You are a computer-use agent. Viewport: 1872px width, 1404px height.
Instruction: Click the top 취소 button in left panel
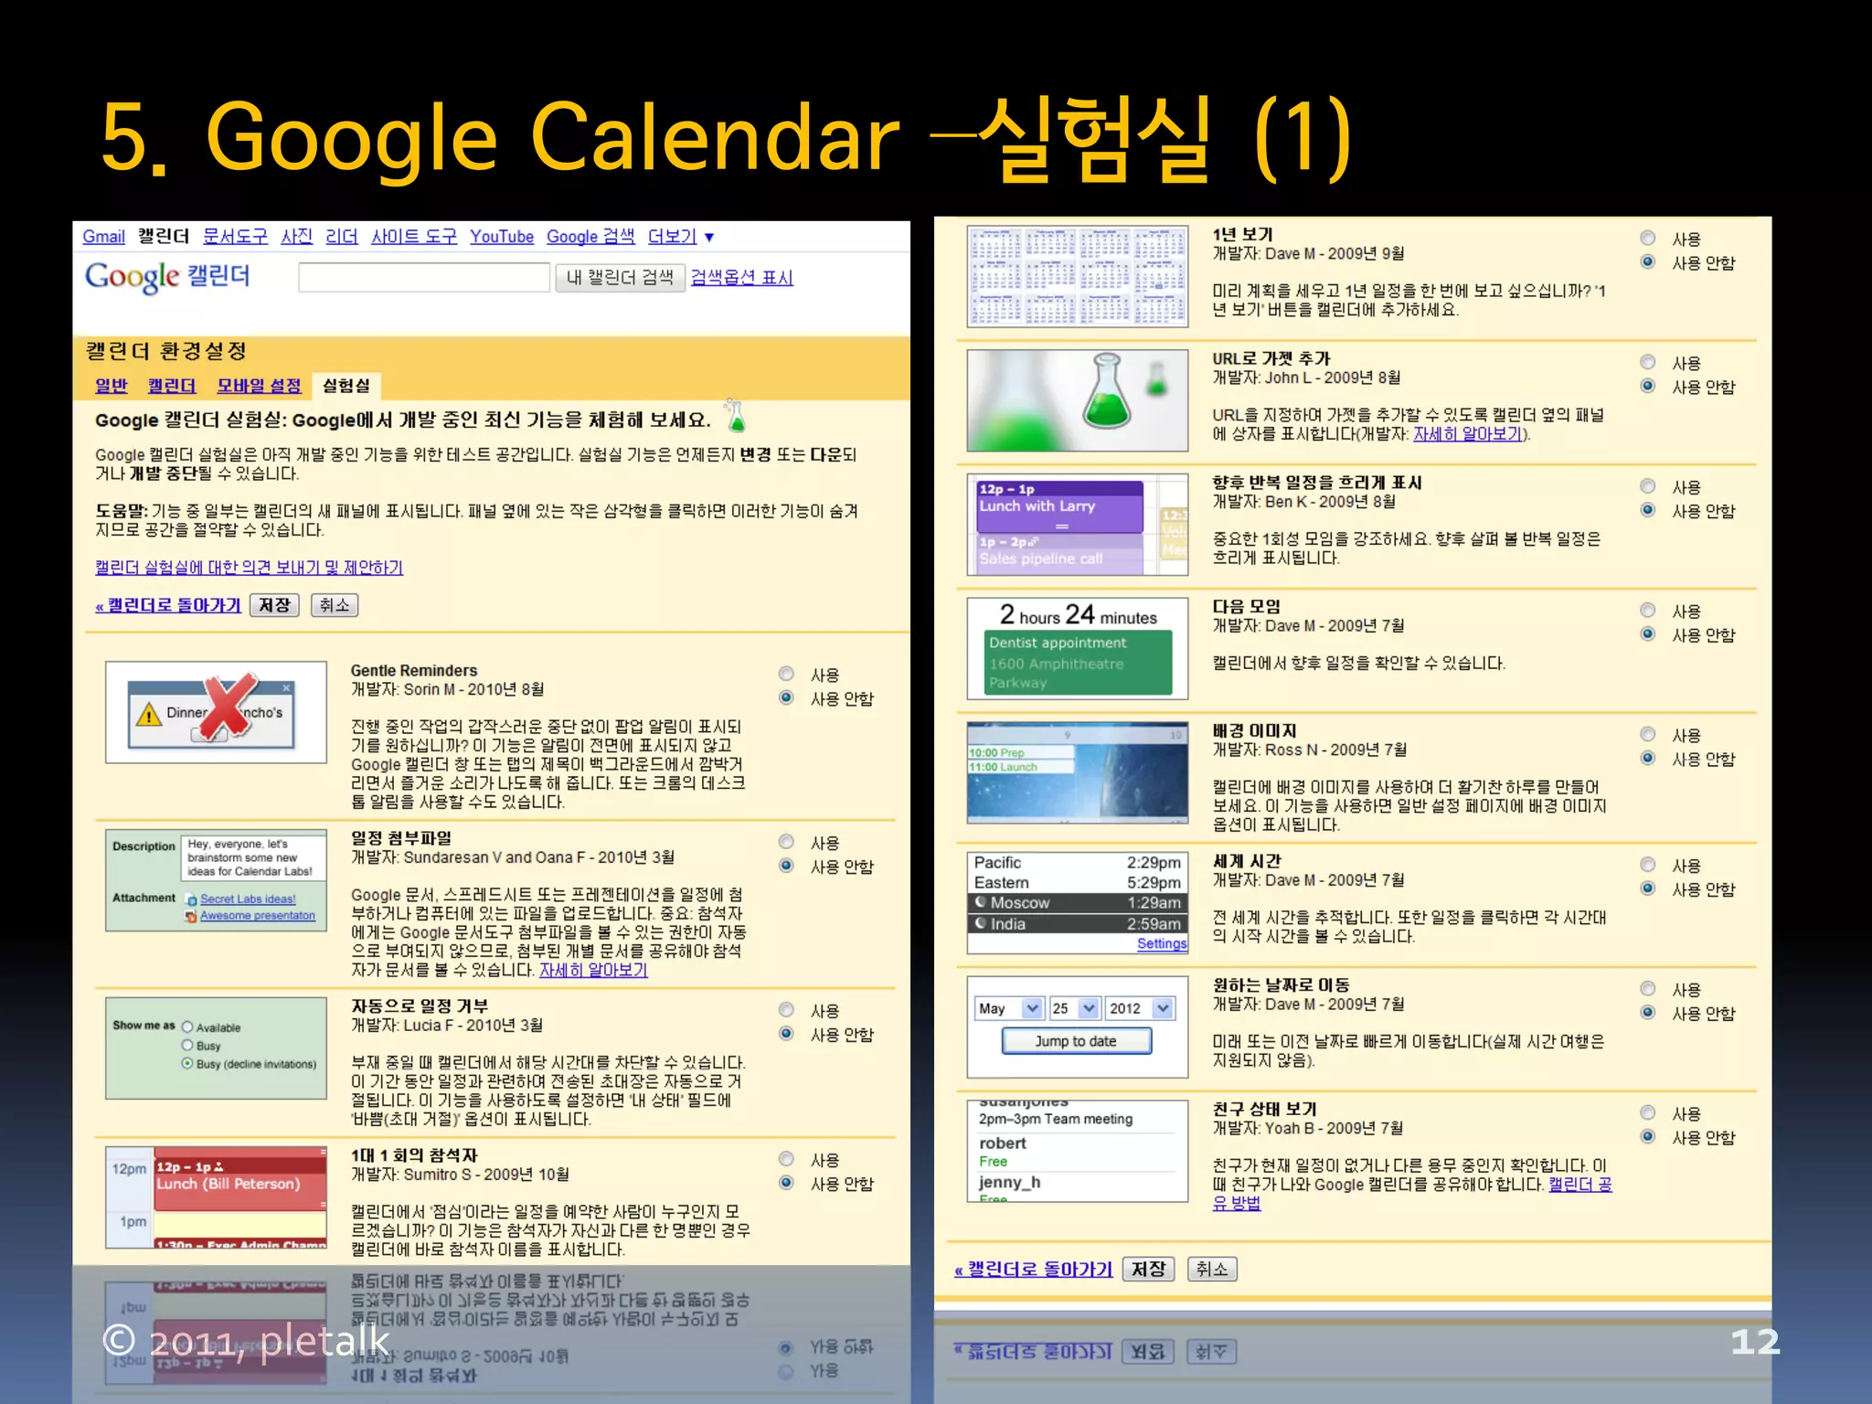pos(335,605)
